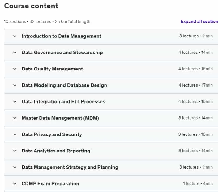Click the CDMP Exam Preparation section title

[50, 184]
